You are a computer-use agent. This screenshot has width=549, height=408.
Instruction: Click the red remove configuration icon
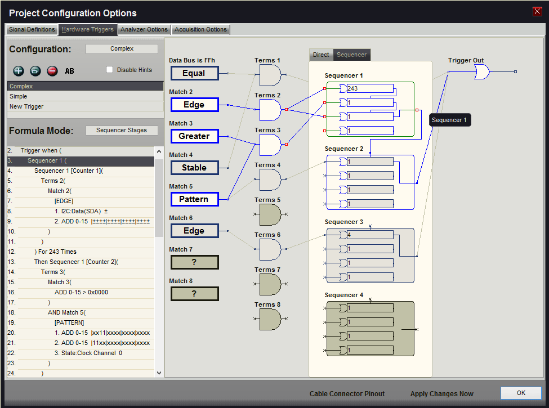pyautogui.click(x=52, y=71)
